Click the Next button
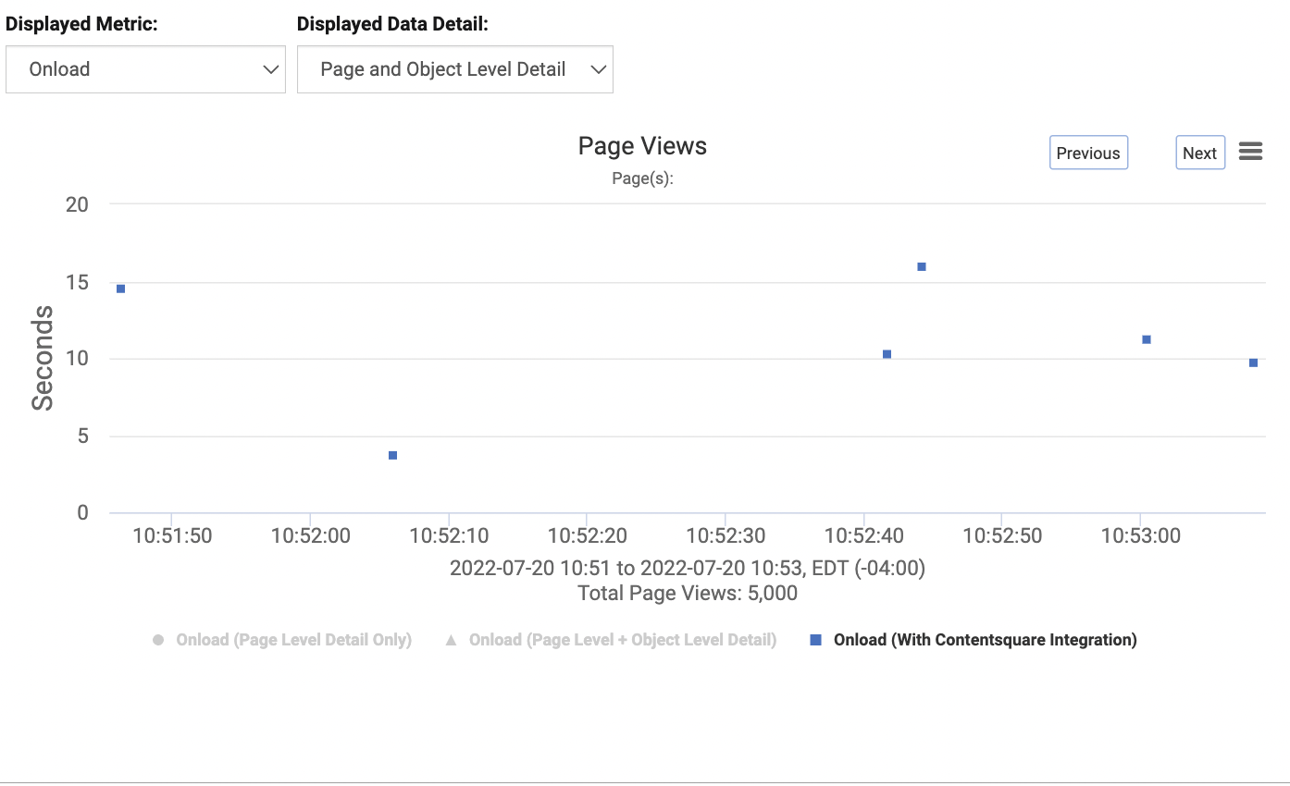Screen dimensions: 1290x786 point(1200,153)
